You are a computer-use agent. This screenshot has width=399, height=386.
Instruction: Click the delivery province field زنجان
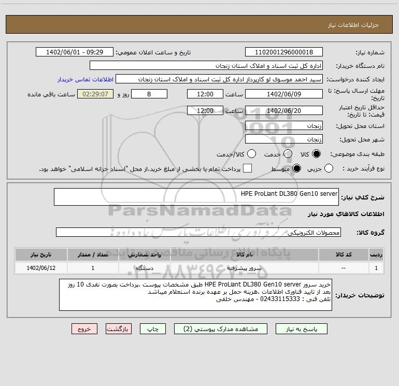click(284, 126)
